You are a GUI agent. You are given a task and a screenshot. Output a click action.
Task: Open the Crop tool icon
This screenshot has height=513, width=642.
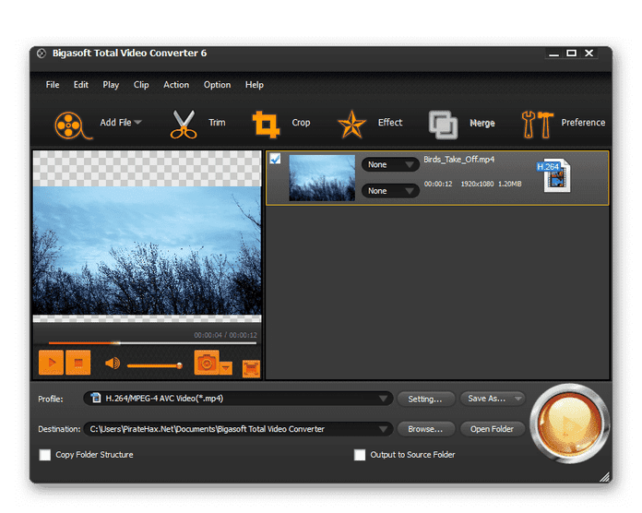(267, 124)
